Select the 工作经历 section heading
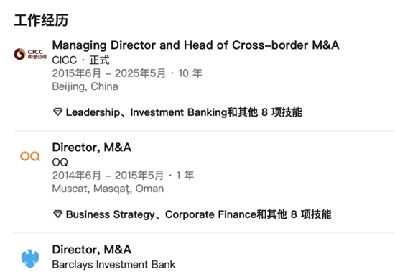 [x=41, y=20]
